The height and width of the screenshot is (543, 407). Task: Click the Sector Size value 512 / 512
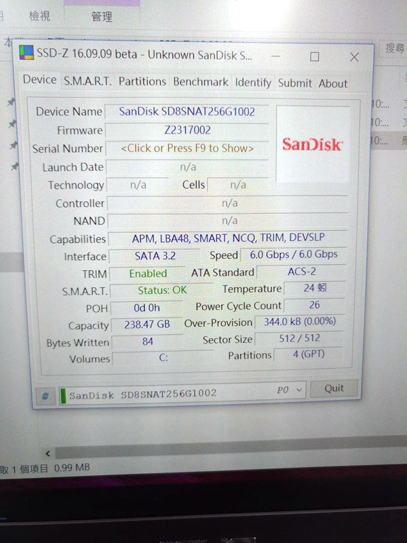coord(299,338)
